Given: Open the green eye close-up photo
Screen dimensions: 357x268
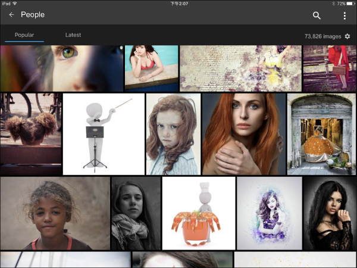Looking at the screenshot, I should (x=61, y=68).
